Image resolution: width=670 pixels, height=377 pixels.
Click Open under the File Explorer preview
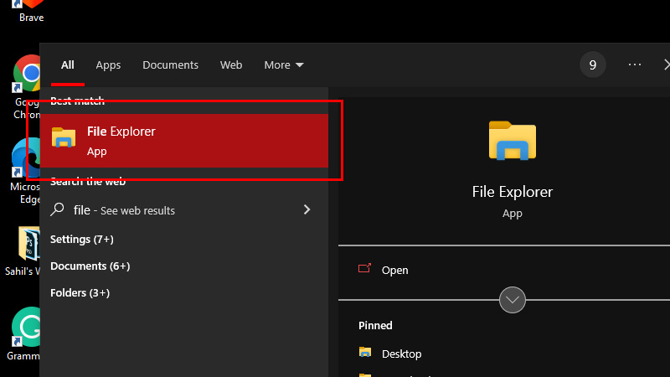click(394, 270)
